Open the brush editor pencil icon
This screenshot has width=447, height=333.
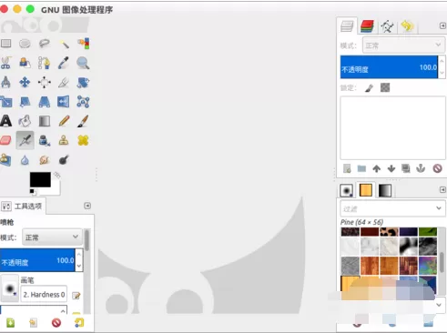point(76,295)
